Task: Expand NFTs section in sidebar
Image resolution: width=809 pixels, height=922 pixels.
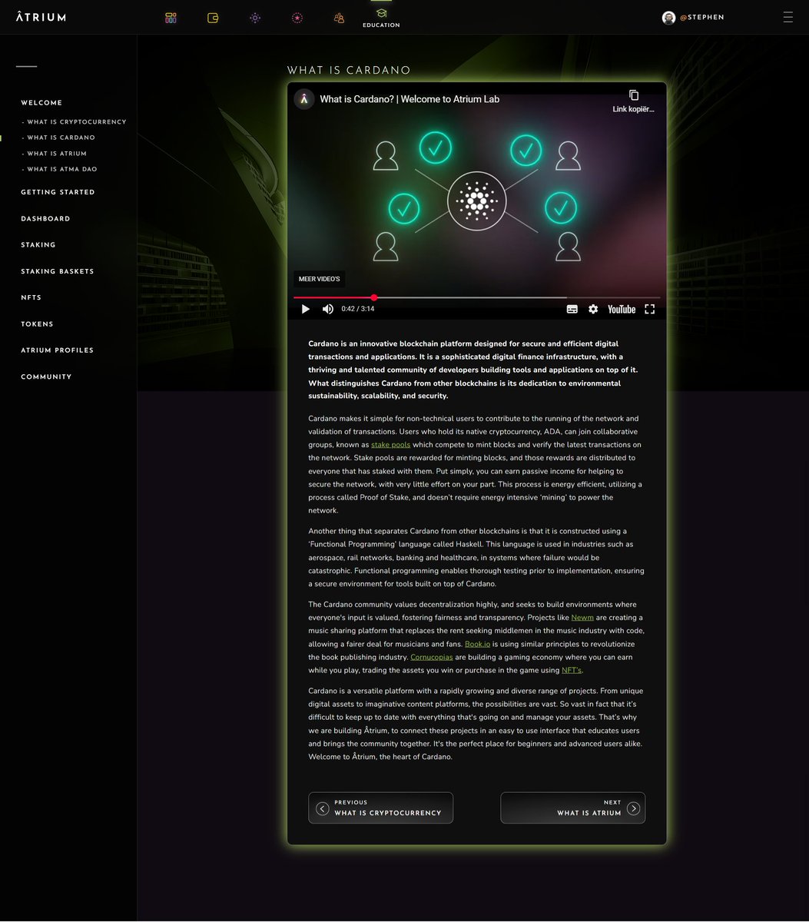Action: [31, 297]
